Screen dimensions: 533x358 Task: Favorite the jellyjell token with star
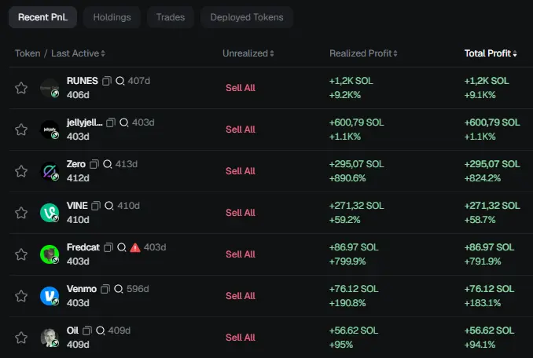[21, 130]
